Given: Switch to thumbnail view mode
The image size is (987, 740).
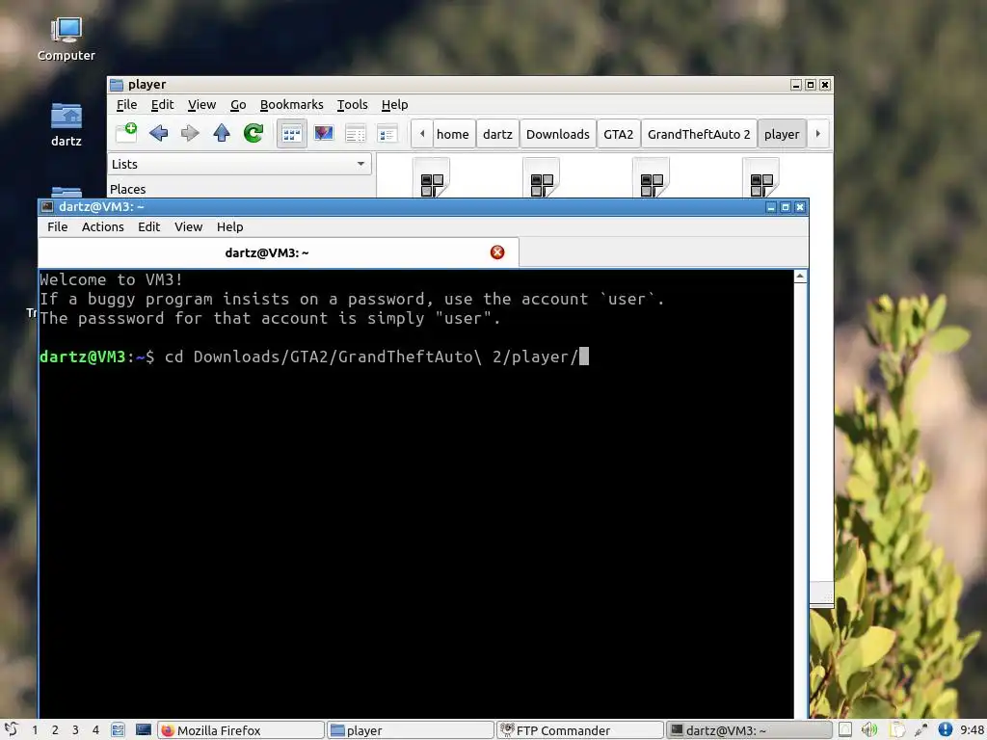Looking at the screenshot, I should [x=324, y=133].
